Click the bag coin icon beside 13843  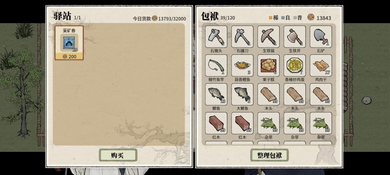(311, 17)
